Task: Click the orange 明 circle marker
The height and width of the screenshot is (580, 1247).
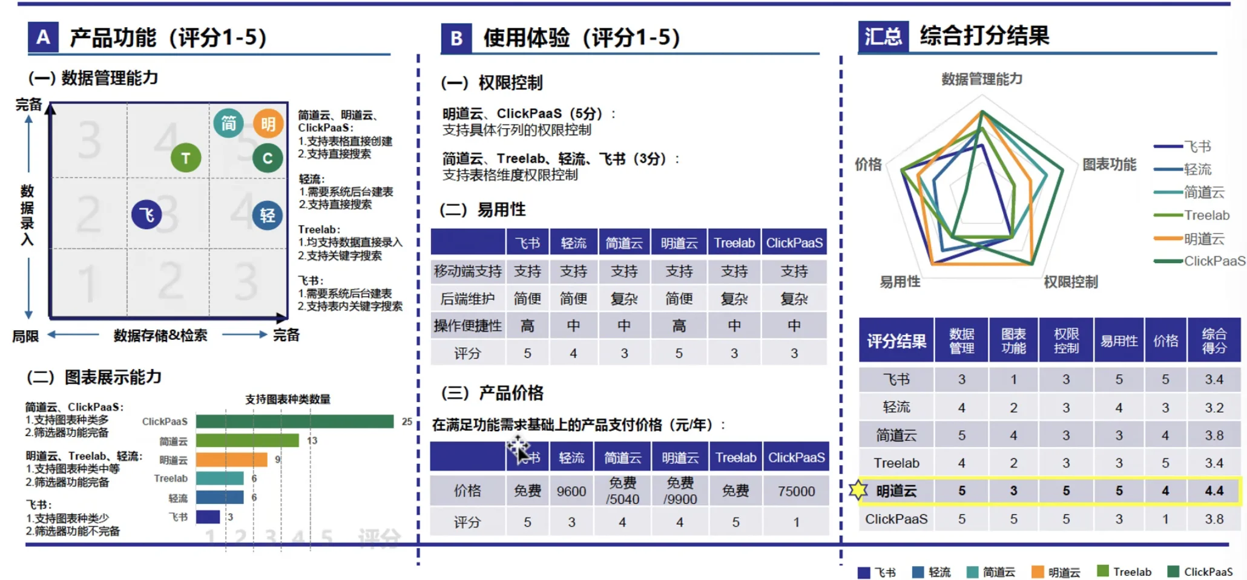Action: [x=268, y=124]
